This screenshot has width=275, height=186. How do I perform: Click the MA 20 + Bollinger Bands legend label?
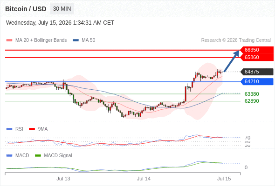click(x=41, y=40)
